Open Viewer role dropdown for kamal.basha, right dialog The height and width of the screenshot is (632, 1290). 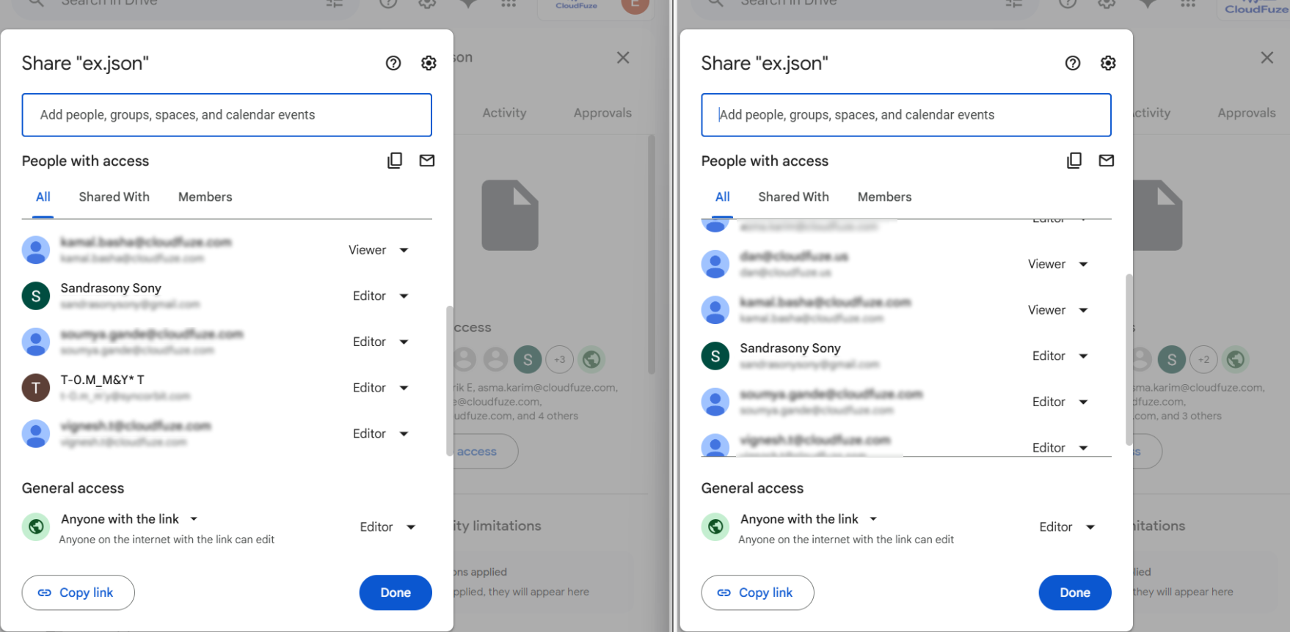click(1058, 310)
